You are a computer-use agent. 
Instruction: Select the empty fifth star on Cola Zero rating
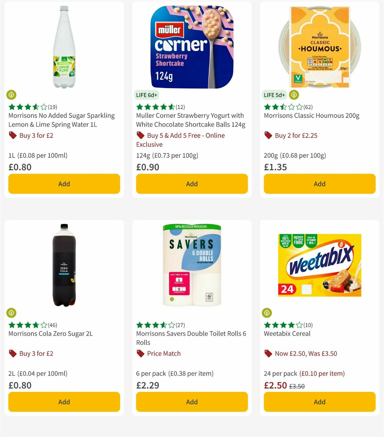click(x=44, y=325)
